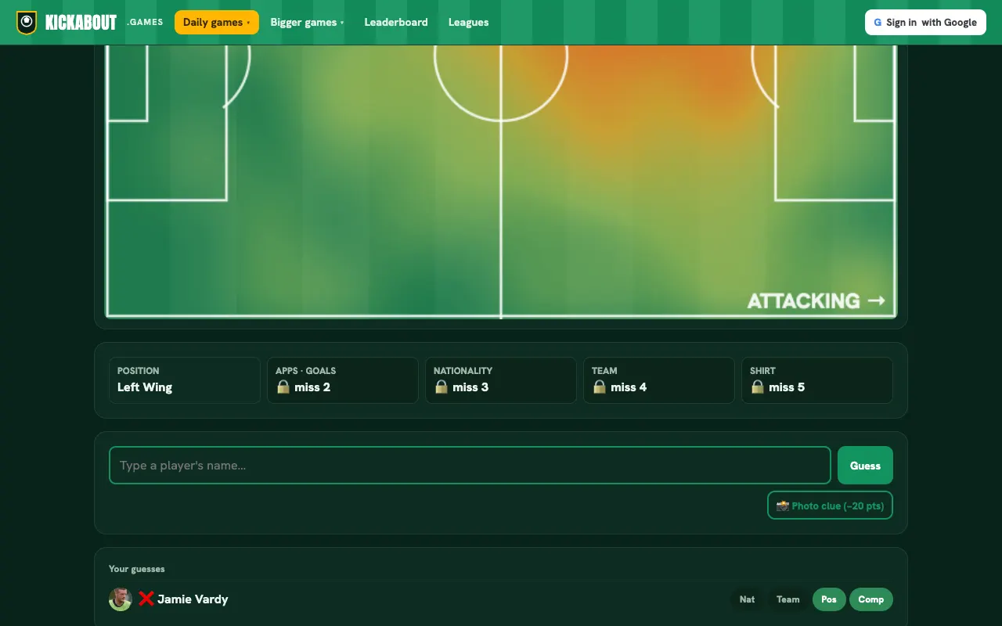1002x626 pixels.
Task: Click the red X next to Jamie Vardy
Action: pyautogui.click(x=146, y=599)
